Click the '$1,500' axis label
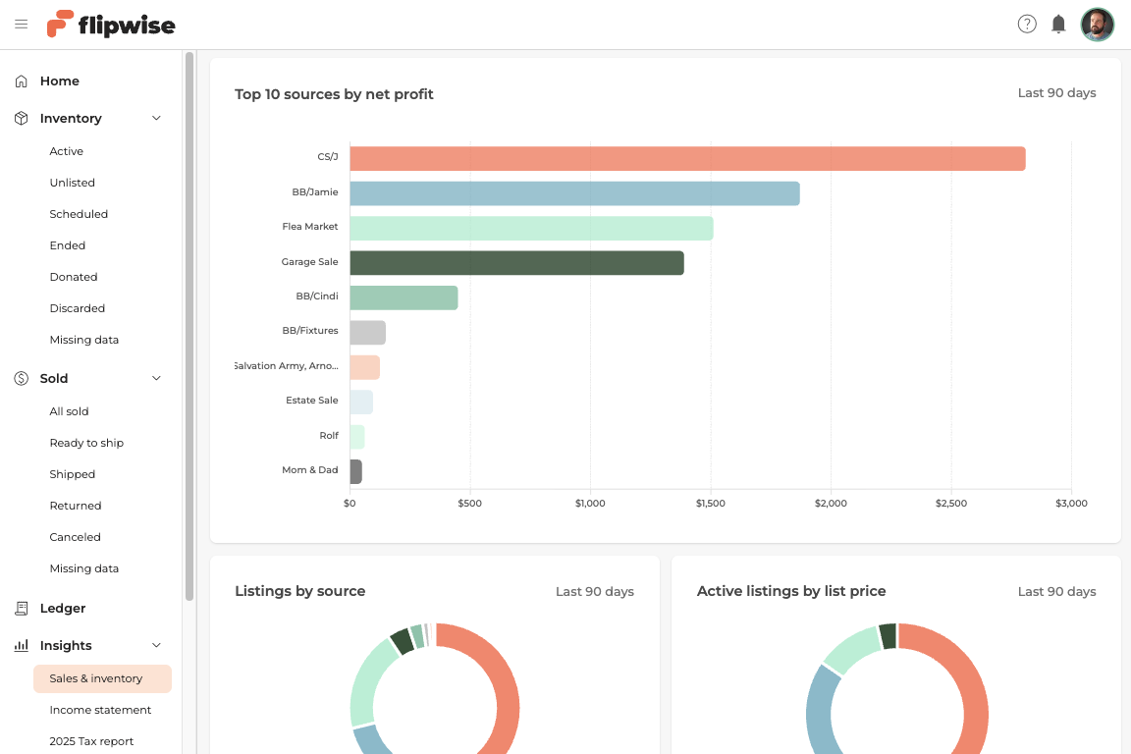The height and width of the screenshot is (754, 1131). coord(711,503)
